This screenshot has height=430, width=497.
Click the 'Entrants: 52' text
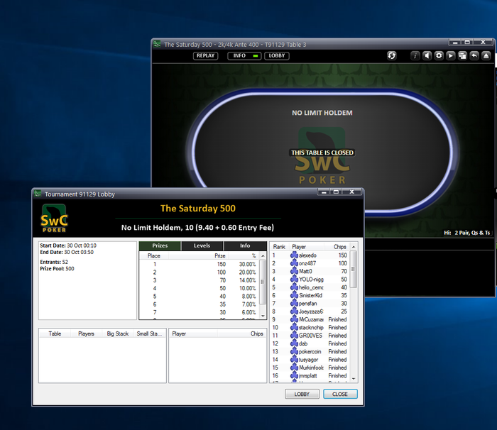point(54,262)
